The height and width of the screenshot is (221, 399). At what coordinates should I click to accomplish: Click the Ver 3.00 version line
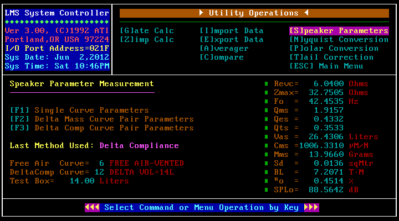click(57, 31)
